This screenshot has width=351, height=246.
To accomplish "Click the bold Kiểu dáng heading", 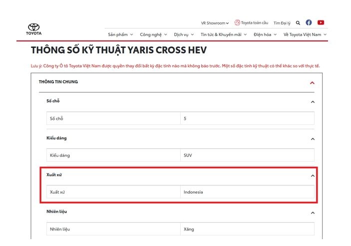I will pyautogui.click(x=56, y=138).
